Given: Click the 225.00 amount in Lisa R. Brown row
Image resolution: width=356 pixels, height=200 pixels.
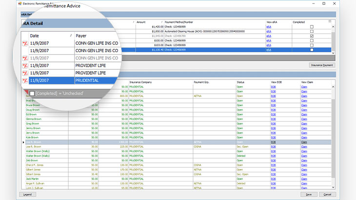Looking at the screenshot, I should click(124, 147).
